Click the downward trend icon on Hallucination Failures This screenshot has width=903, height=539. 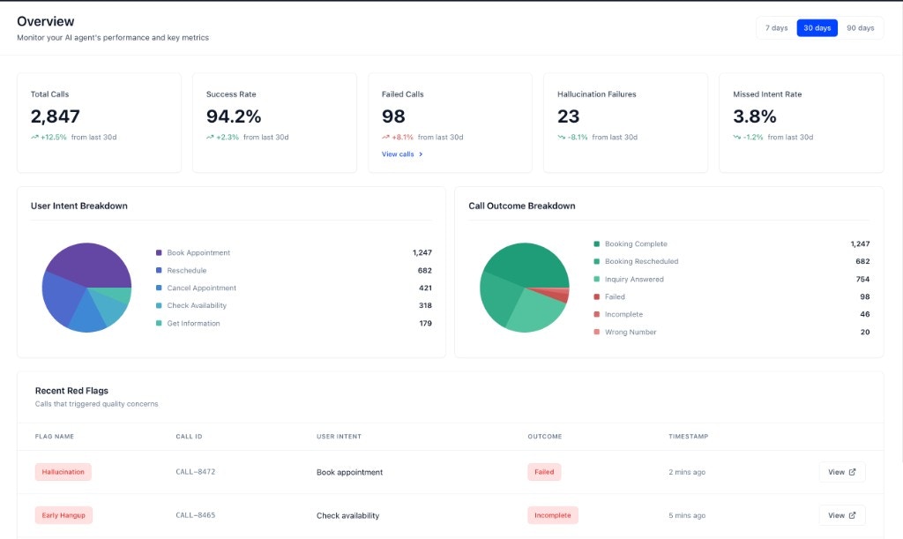coord(561,138)
